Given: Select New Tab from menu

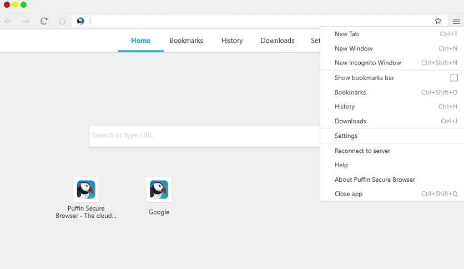Looking at the screenshot, I should pos(392,34).
